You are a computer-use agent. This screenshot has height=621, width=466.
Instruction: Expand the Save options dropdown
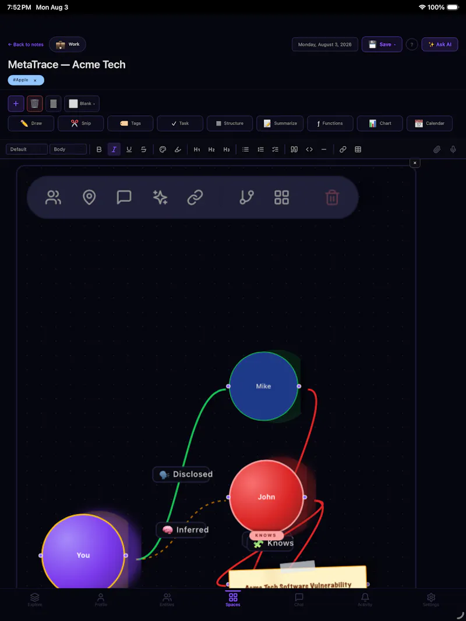[x=382, y=44]
